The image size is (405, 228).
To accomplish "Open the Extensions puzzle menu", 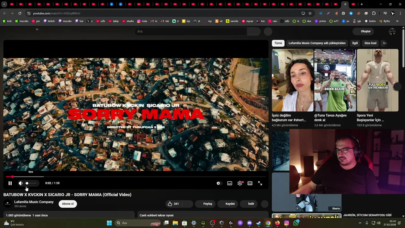I will 374,13.
